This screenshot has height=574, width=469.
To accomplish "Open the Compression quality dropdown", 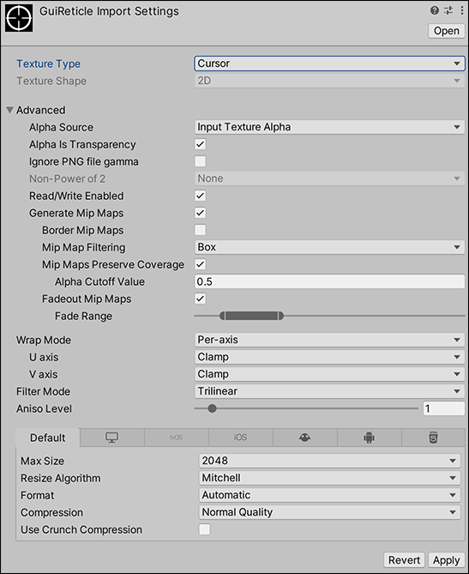I will [329, 512].
